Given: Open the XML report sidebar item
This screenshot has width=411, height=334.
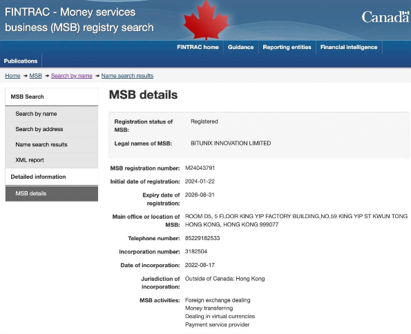Looking at the screenshot, I should click(52, 160).
